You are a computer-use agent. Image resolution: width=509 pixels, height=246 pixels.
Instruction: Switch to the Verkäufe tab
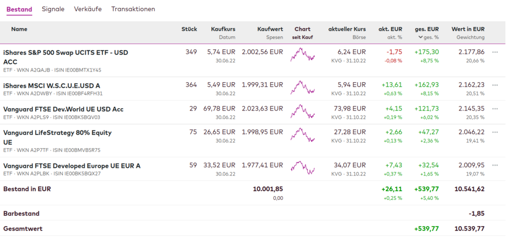point(88,9)
